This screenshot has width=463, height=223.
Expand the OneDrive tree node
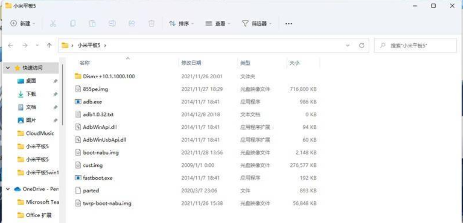[8, 189]
